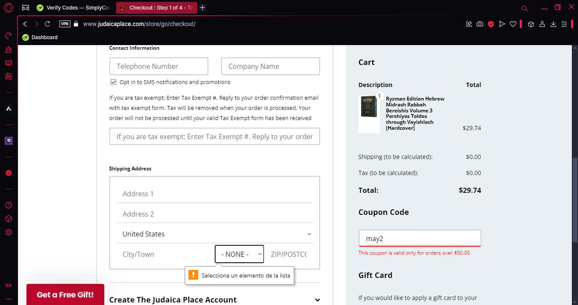
Task: Open Settings gear in sidebar
Action: [8, 233]
